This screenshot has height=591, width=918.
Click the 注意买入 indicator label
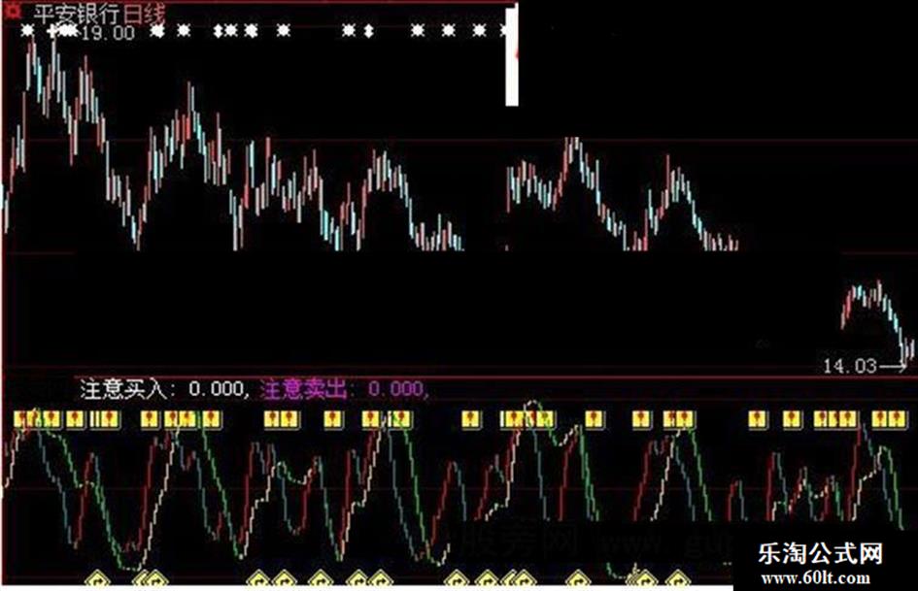tap(124, 389)
